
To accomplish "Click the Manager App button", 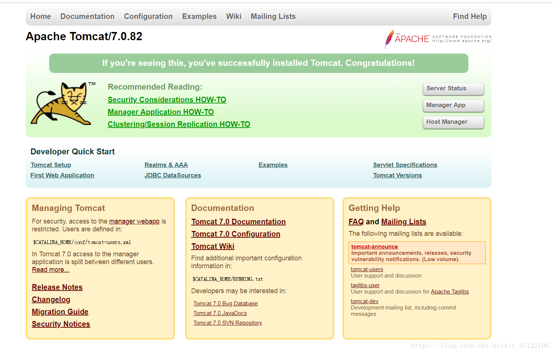I will click(454, 105).
